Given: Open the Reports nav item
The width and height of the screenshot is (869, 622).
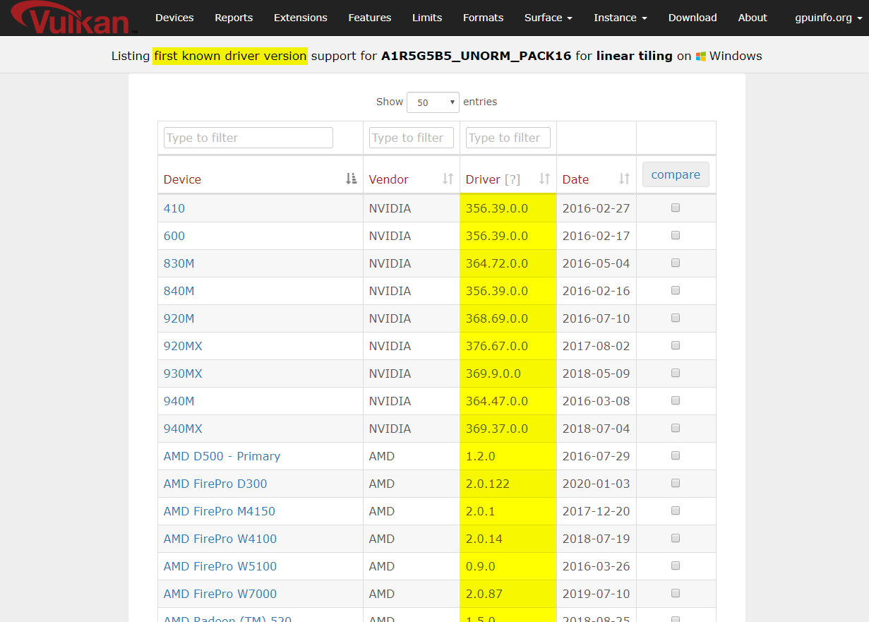Looking at the screenshot, I should (234, 18).
